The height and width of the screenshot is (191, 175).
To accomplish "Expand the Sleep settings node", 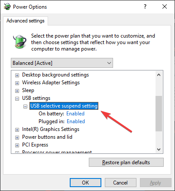I will (17, 91).
